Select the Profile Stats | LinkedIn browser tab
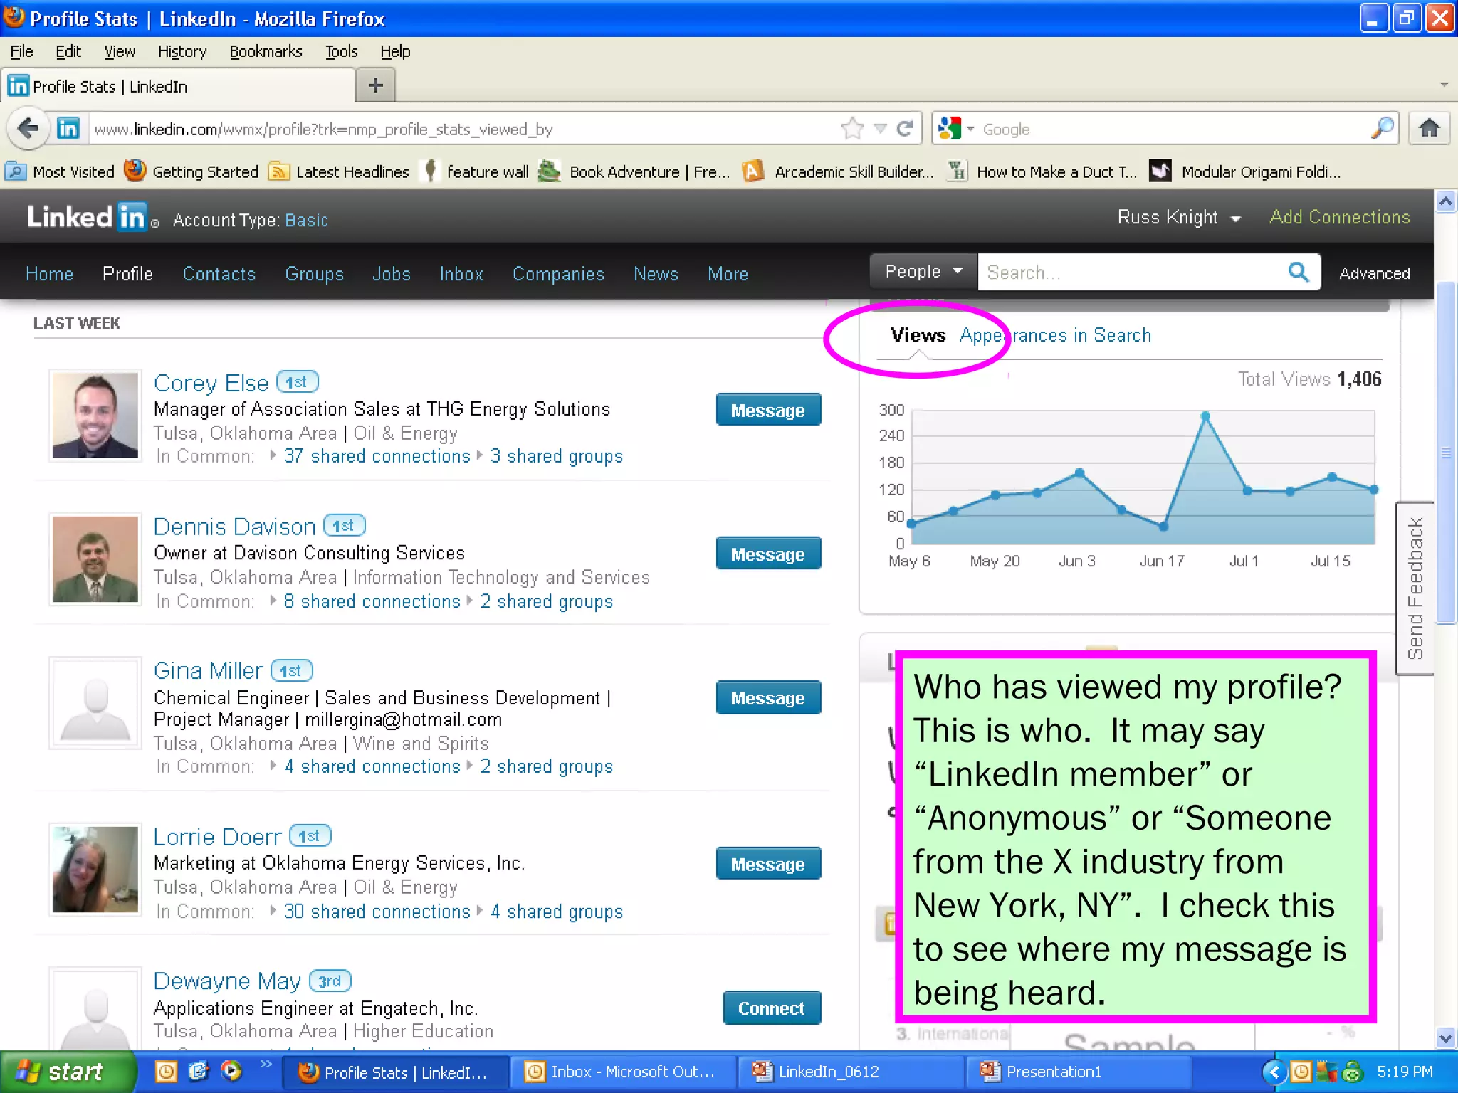This screenshot has height=1093, width=1458. 178,86
